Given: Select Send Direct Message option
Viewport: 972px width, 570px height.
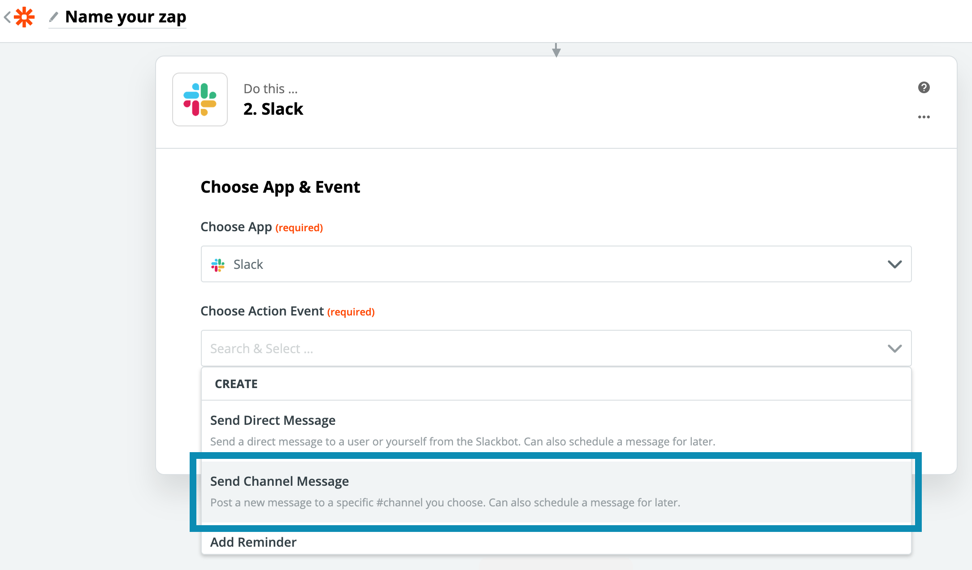Looking at the screenshot, I should 273,420.
